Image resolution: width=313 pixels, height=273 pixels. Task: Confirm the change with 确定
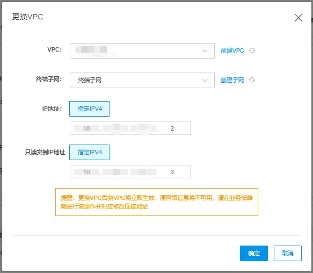pyautogui.click(x=254, y=253)
